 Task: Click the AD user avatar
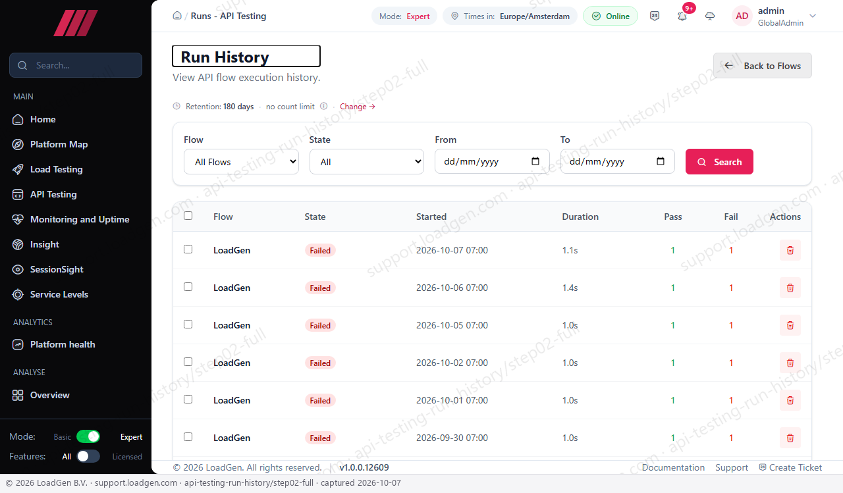tap(742, 16)
